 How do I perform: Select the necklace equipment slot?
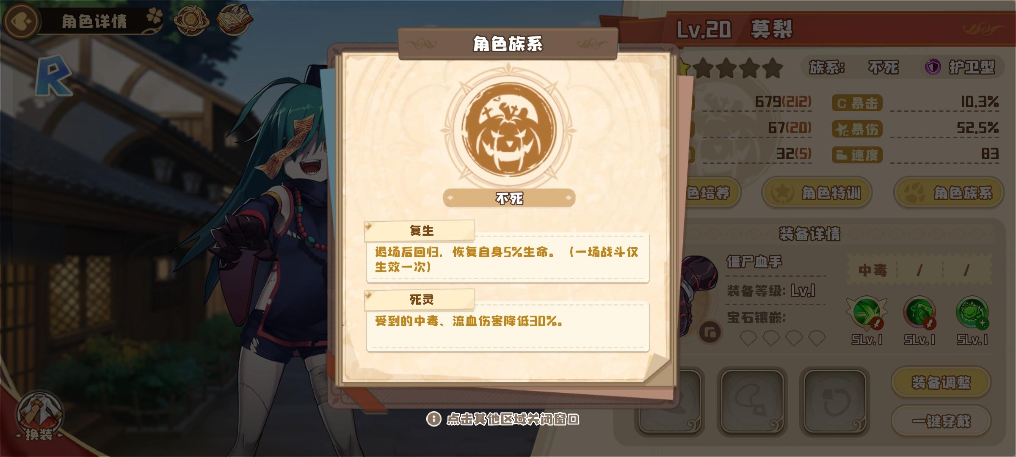pyautogui.click(x=752, y=402)
